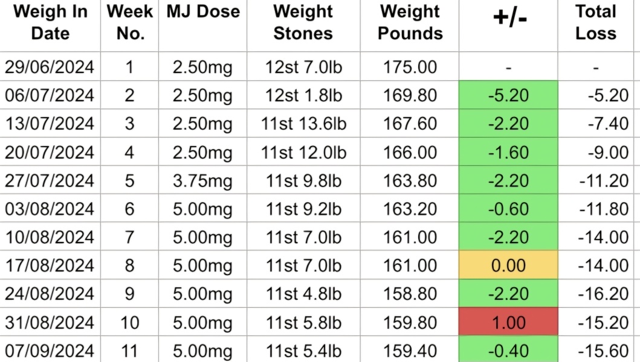The height and width of the screenshot is (362, 640).
Task: Select the date cell 07/09/2024
Action: (50, 351)
